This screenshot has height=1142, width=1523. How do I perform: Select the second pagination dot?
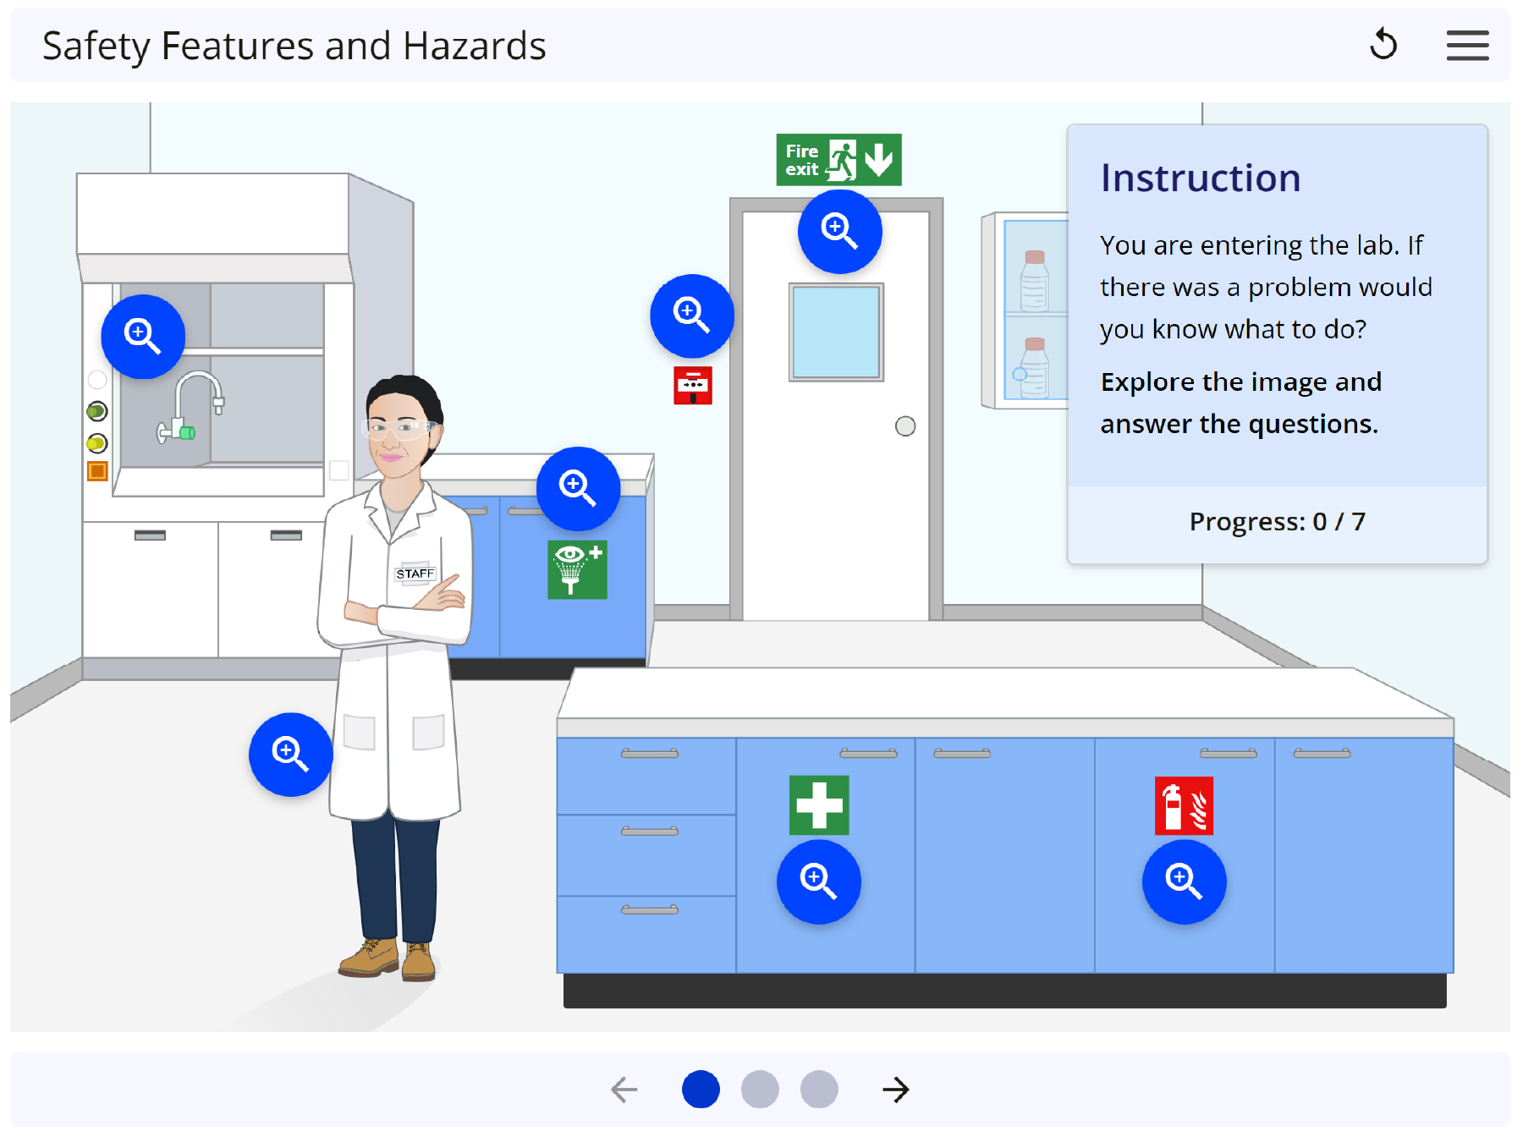(x=760, y=1090)
